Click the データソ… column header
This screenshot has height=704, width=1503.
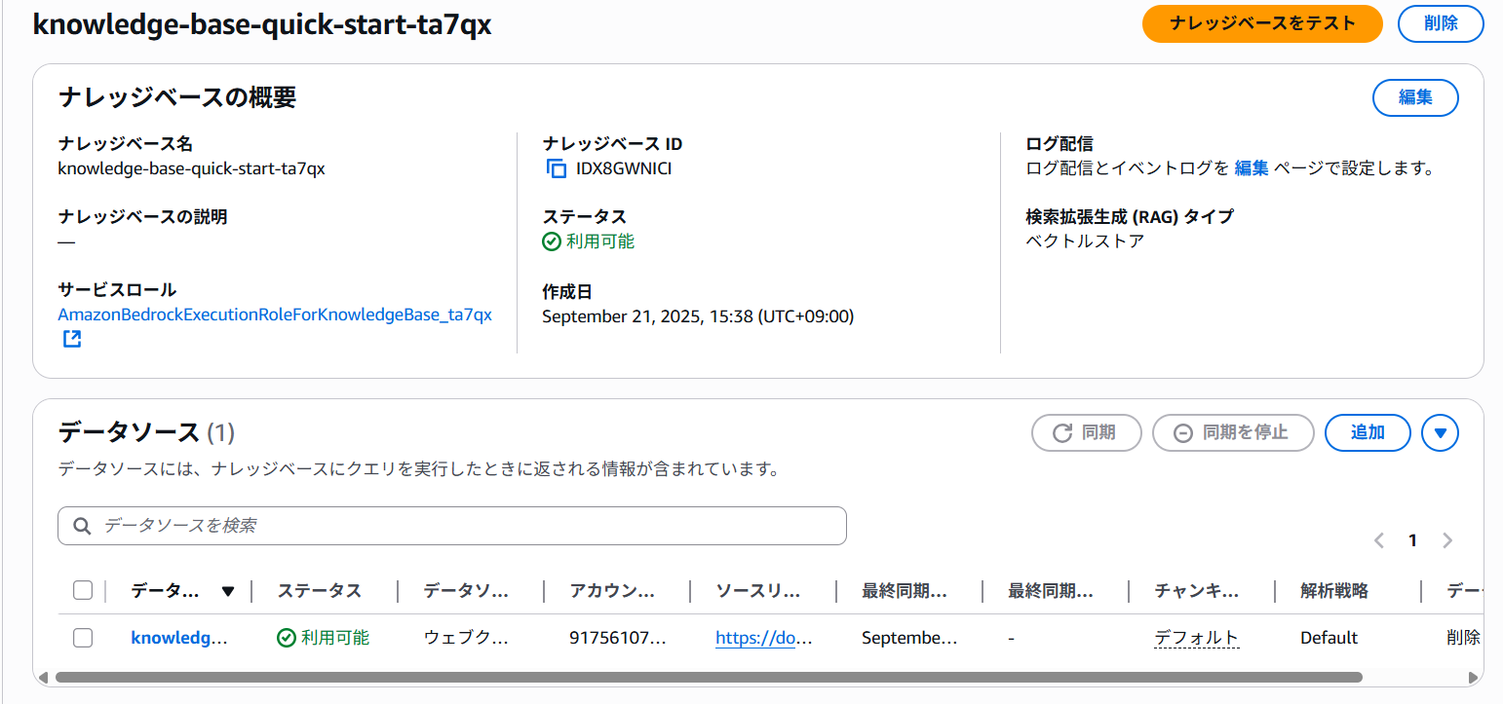tap(466, 591)
